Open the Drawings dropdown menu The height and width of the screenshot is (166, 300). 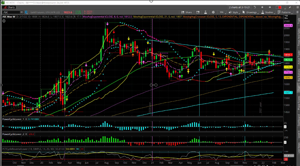click(250, 12)
